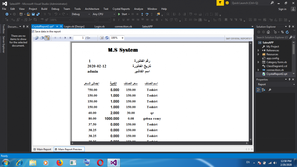Viewport: 297px width, 167px height.
Task: Open the Start button dropdown arrow
Action: click(x=129, y=14)
